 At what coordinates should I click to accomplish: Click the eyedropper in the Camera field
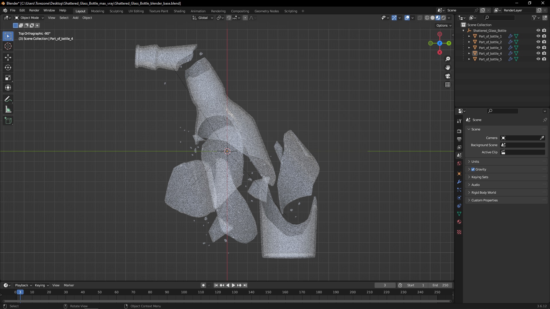[x=542, y=138]
